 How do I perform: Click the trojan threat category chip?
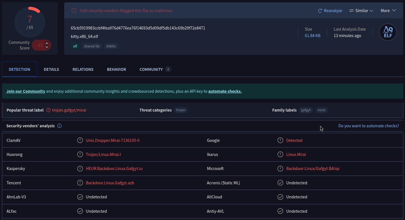pyautogui.click(x=181, y=110)
